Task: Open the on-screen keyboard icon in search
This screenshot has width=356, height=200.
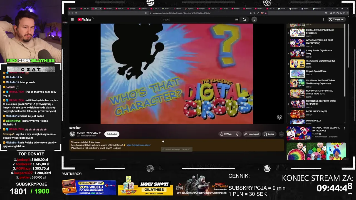Action: click(237, 19)
